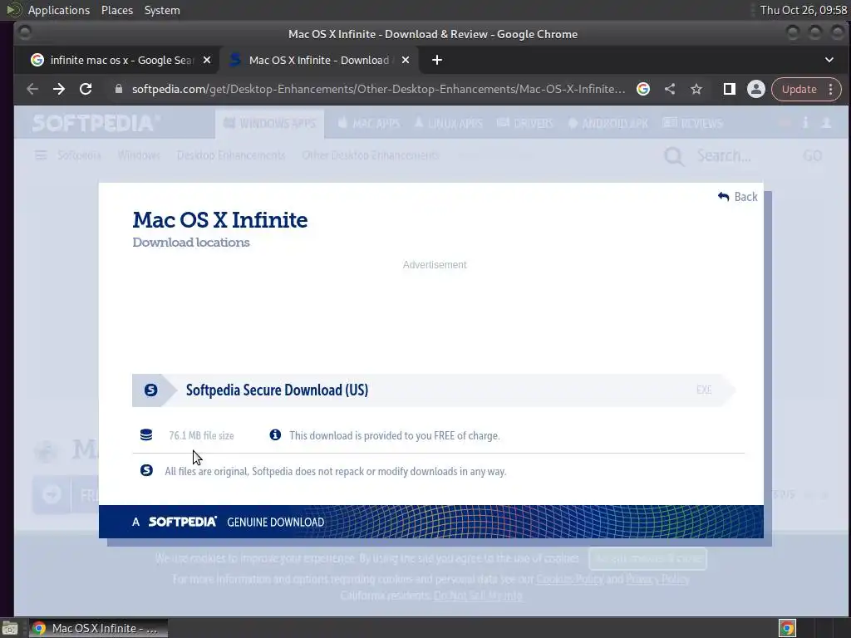Toggle Chrome side panel icon

(x=730, y=89)
